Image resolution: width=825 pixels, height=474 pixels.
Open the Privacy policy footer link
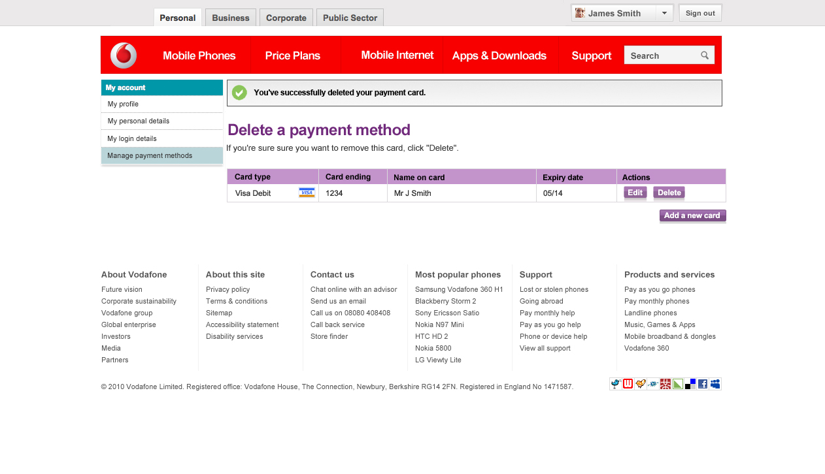tap(227, 289)
